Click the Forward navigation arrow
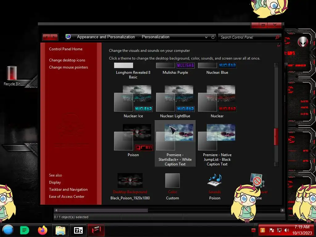This screenshot has width=316, height=237. coord(54,37)
